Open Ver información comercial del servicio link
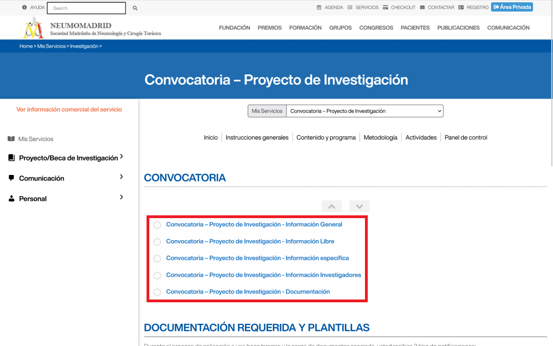Viewport: 553px width, 346px height. coord(69,110)
